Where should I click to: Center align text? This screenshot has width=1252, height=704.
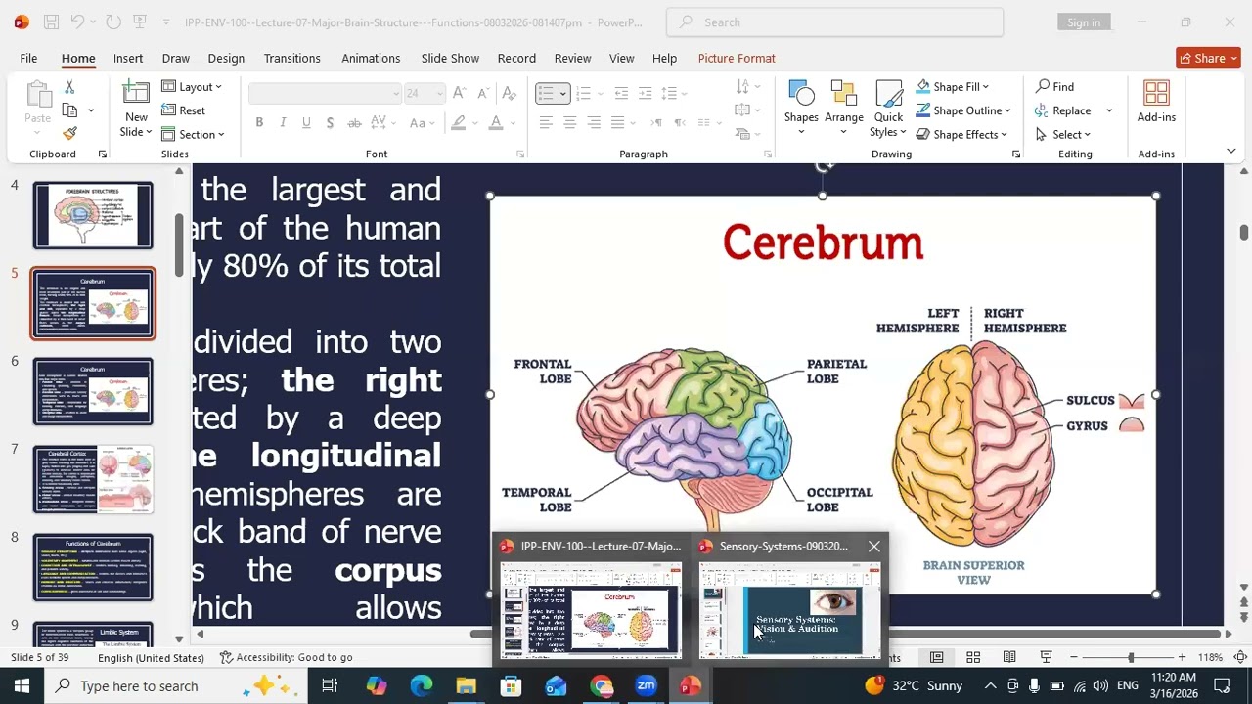pos(569,122)
